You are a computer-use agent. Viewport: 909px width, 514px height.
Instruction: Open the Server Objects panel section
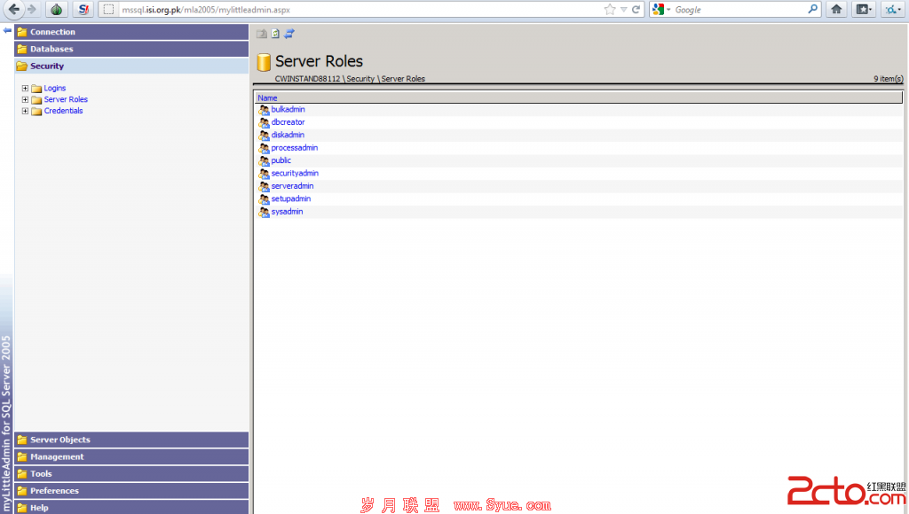132,440
